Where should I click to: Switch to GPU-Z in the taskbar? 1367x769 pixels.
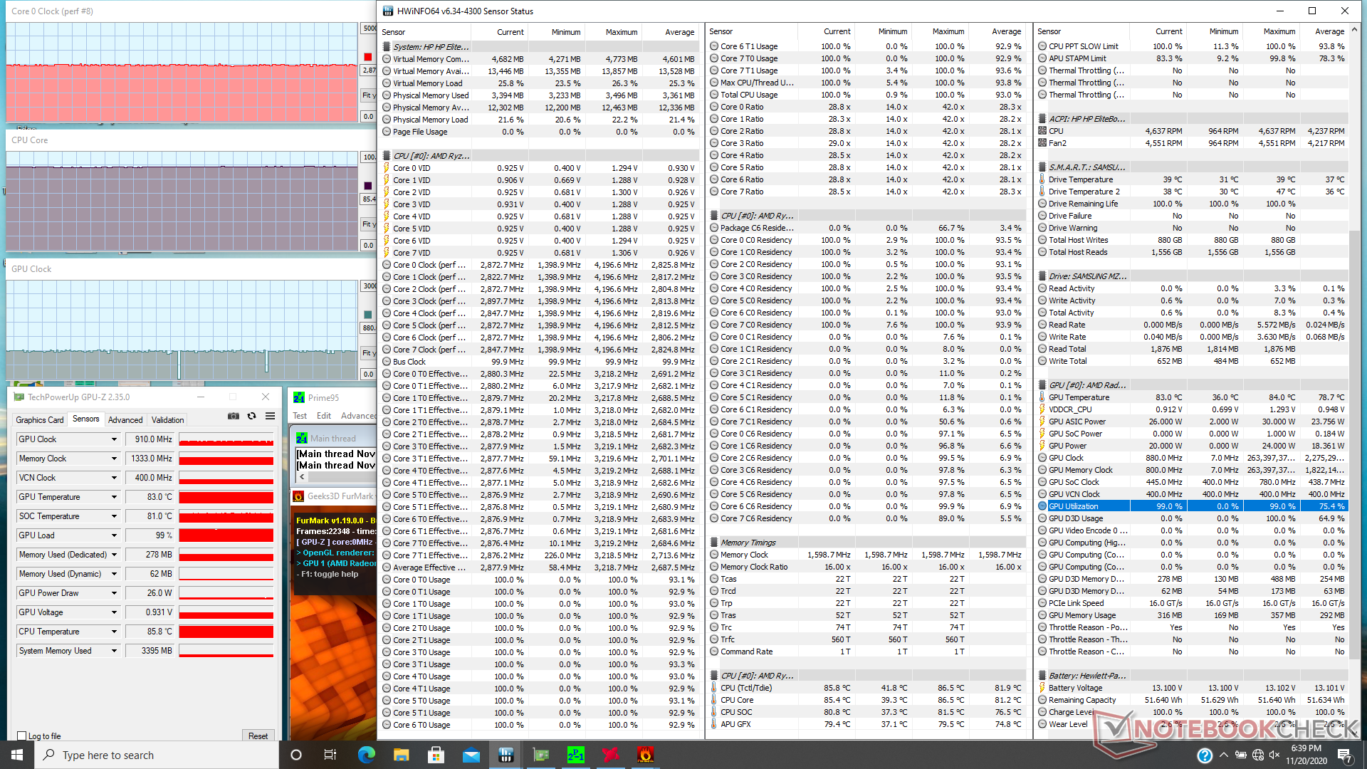pos(540,755)
